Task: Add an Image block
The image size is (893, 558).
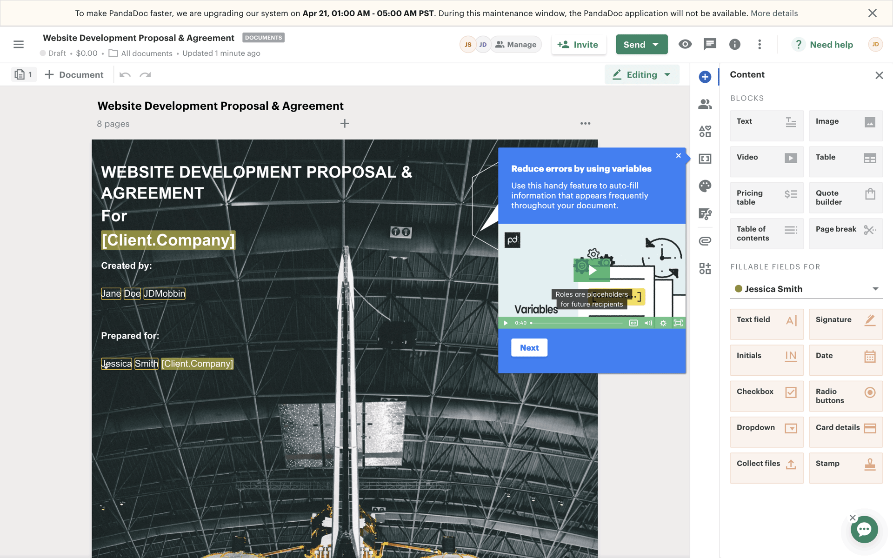Action: 846,126
